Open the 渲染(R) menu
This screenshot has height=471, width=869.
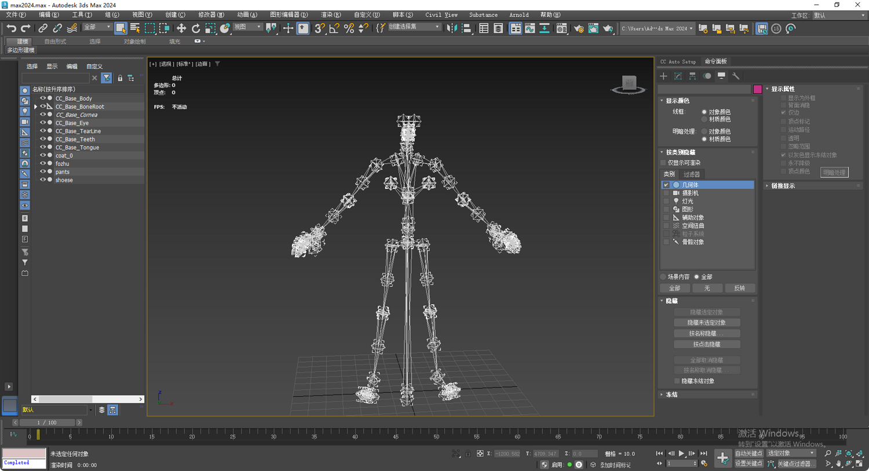coord(330,14)
